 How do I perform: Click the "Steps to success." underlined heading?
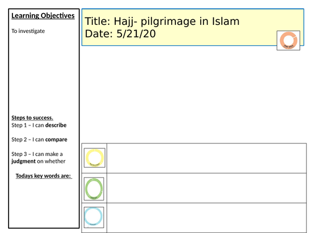(x=32, y=117)
